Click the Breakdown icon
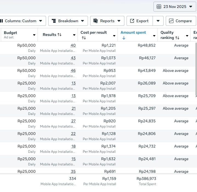 click(54, 21)
